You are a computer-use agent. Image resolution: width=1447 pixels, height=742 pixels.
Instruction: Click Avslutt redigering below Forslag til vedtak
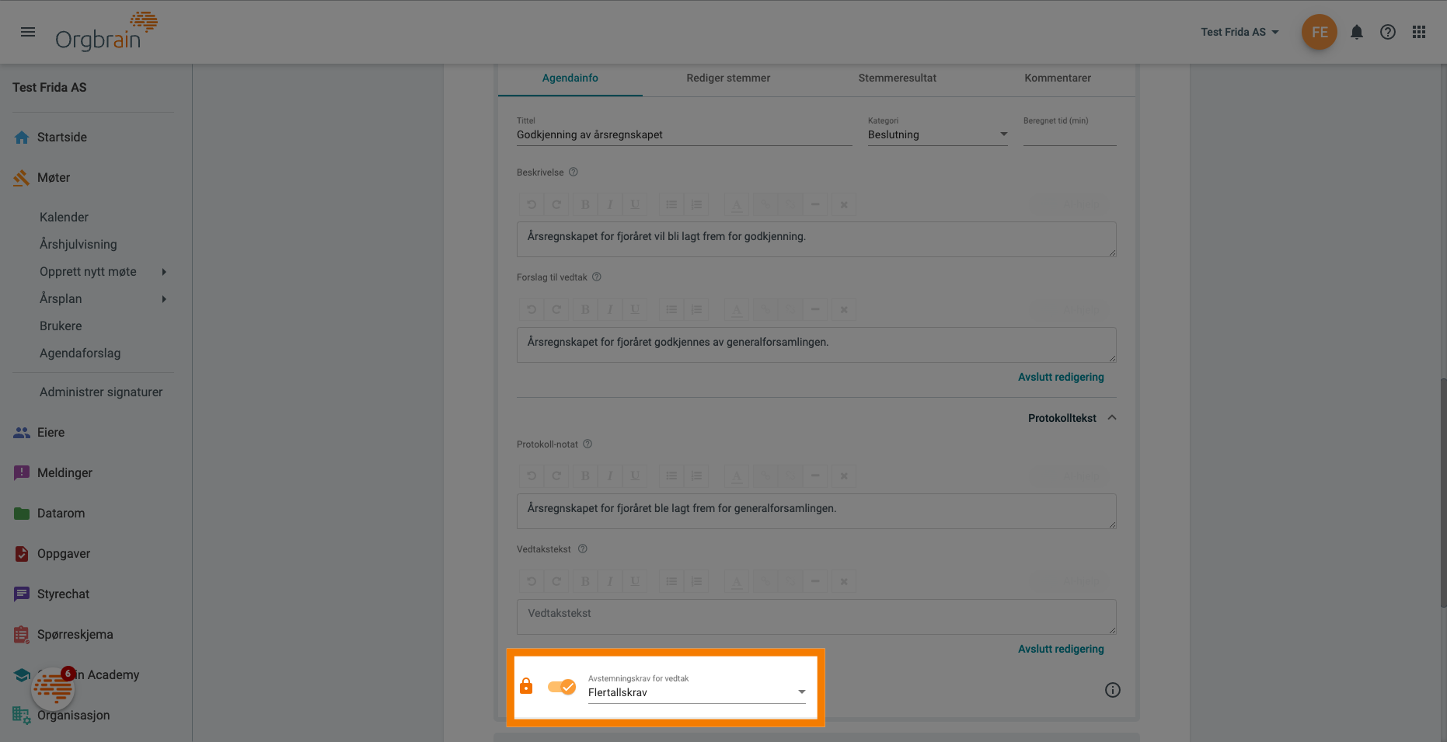point(1061,377)
